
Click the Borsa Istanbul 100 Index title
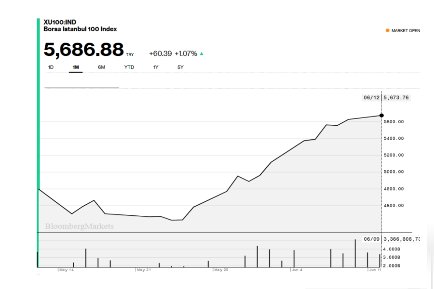[80, 29]
